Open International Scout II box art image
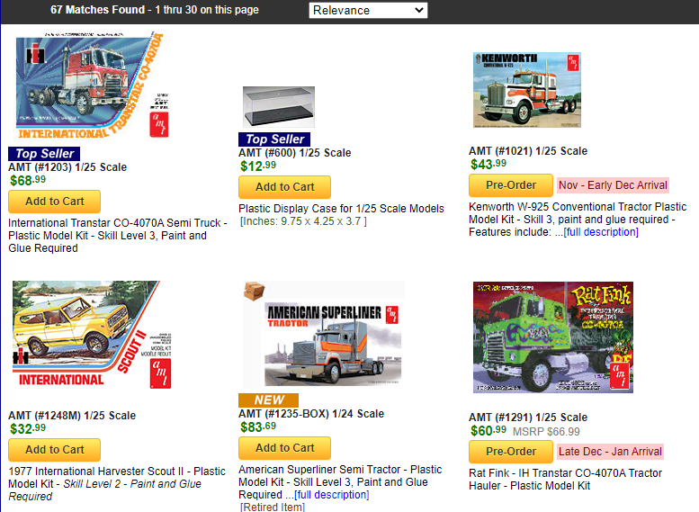 92,335
